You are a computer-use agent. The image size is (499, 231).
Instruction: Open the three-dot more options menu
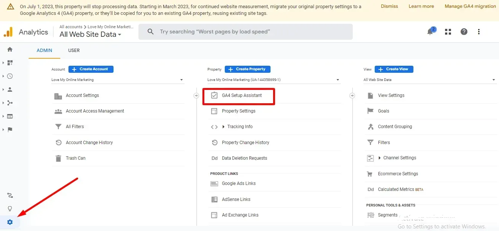click(479, 32)
